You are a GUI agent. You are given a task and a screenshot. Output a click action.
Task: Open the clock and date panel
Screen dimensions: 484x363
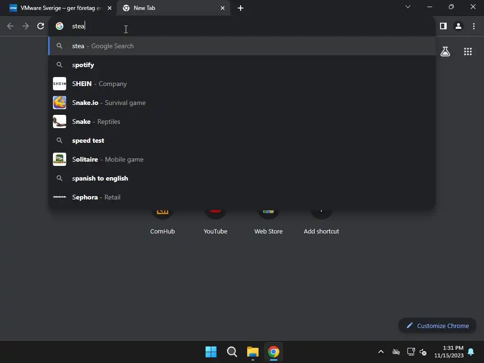tap(449, 352)
